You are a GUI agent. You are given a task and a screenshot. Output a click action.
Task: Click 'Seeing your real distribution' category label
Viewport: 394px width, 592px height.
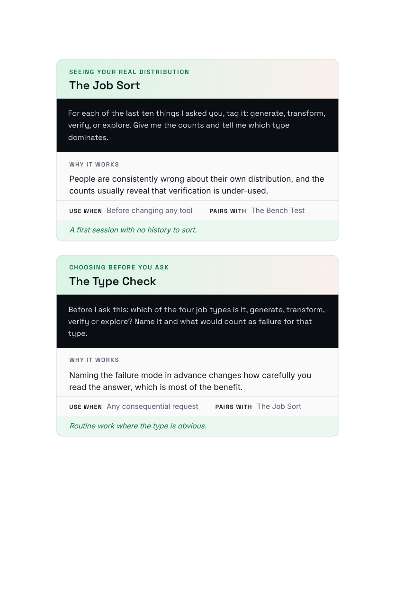coord(129,72)
